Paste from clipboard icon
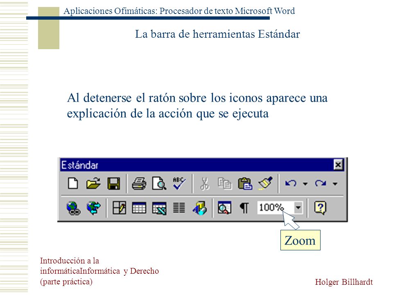The height and width of the screenshot is (295, 393). [x=245, y=184]
